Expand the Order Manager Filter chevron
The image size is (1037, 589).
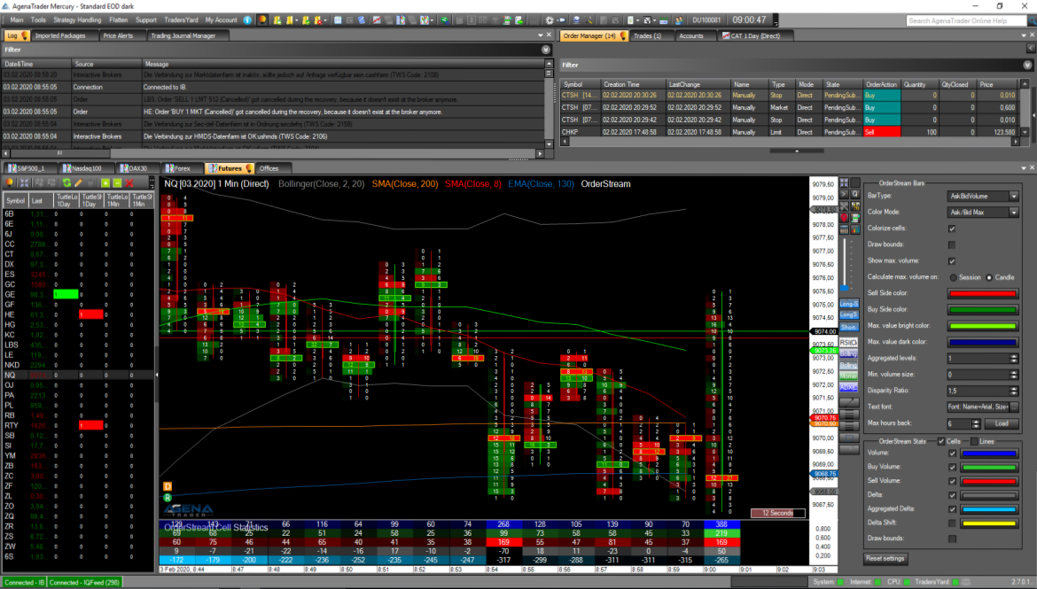[x=1027, y=65]
